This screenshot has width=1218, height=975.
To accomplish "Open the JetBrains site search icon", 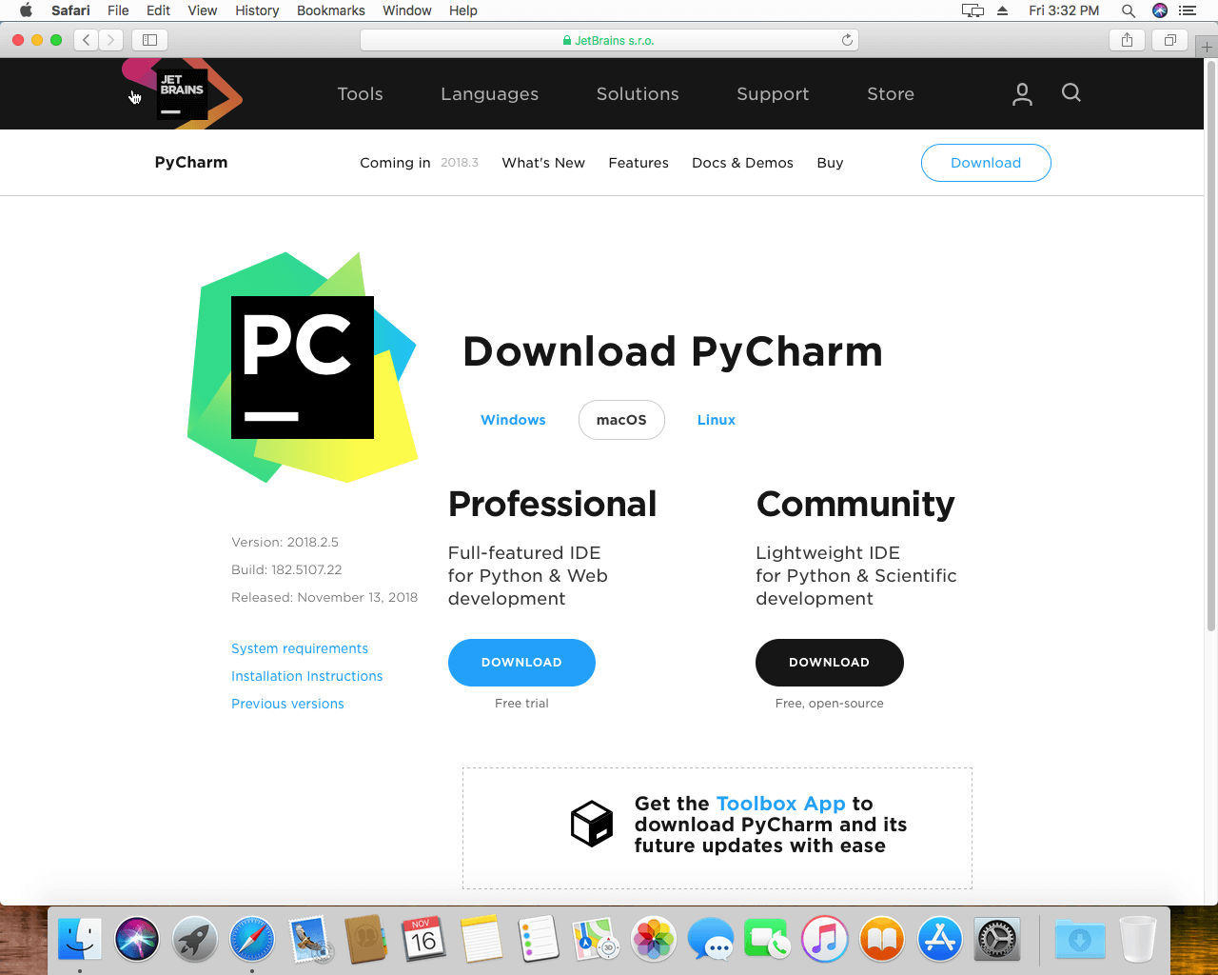I will click(x=1071, y=92).
